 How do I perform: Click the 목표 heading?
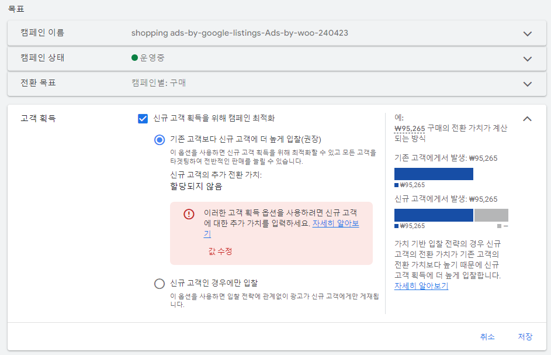pyautogui.click(x=16, y=9)
